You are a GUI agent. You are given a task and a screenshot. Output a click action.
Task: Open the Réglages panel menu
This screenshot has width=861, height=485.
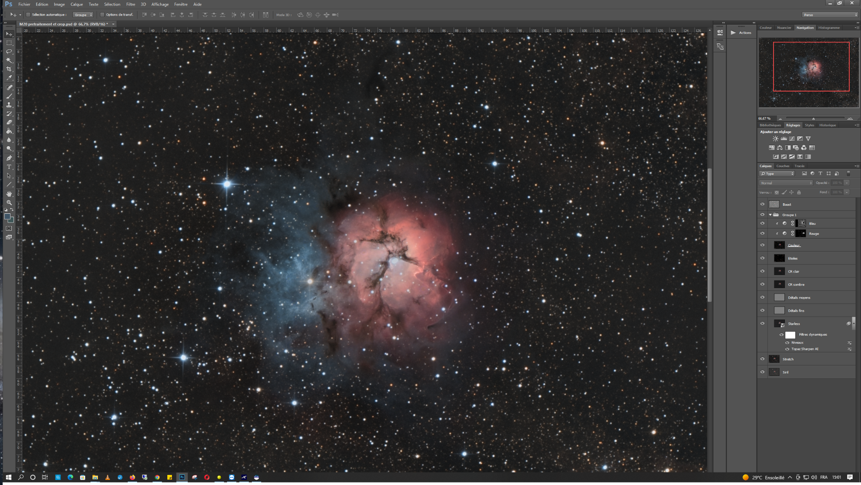[857, 125]
